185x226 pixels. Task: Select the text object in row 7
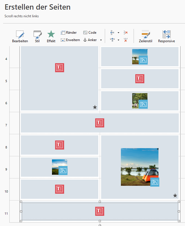(99, 123)
